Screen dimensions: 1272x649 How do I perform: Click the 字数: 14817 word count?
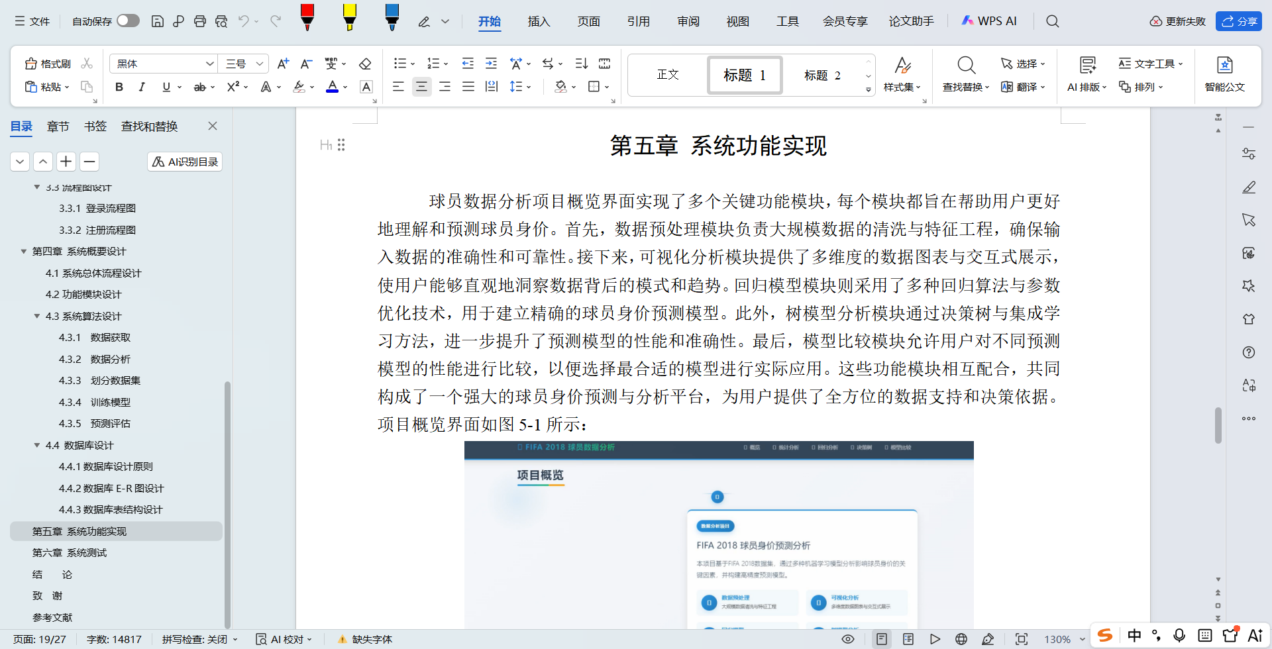pyautogui.click(x=114, y=639)
